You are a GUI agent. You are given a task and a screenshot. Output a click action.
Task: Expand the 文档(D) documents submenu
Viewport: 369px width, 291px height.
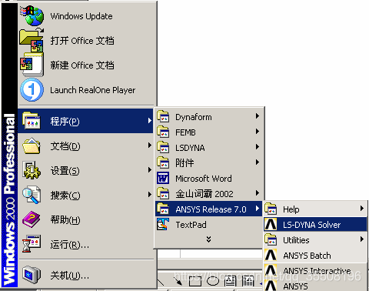point(85,145)
